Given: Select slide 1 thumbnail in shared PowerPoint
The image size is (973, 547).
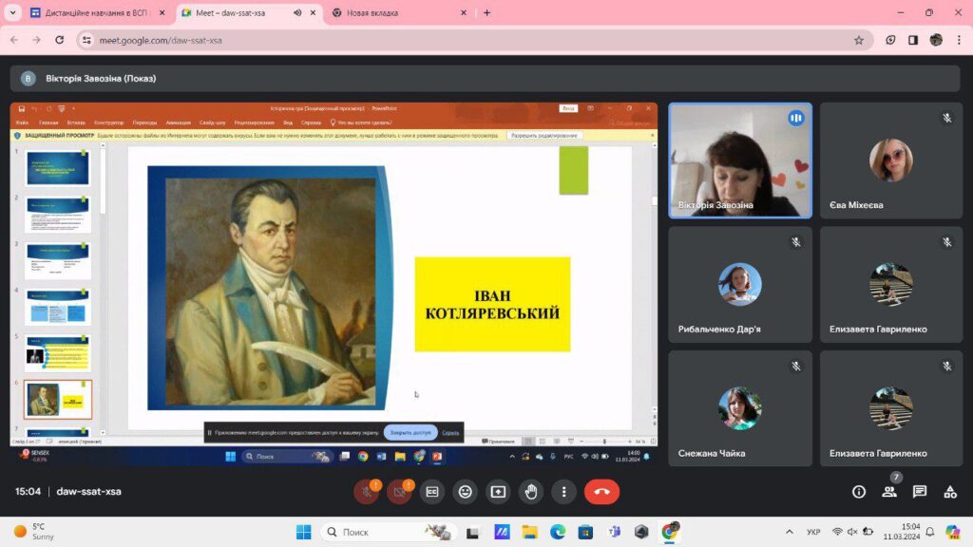Looking at the screenshot, I should [58, 167].
